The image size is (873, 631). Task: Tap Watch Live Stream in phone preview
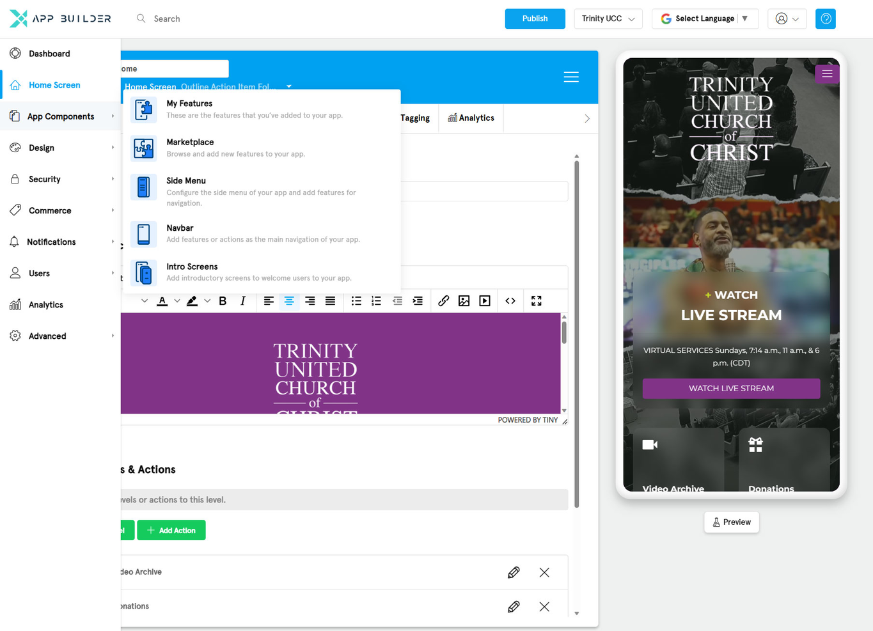pyautogui.click(x=731, y=389)
